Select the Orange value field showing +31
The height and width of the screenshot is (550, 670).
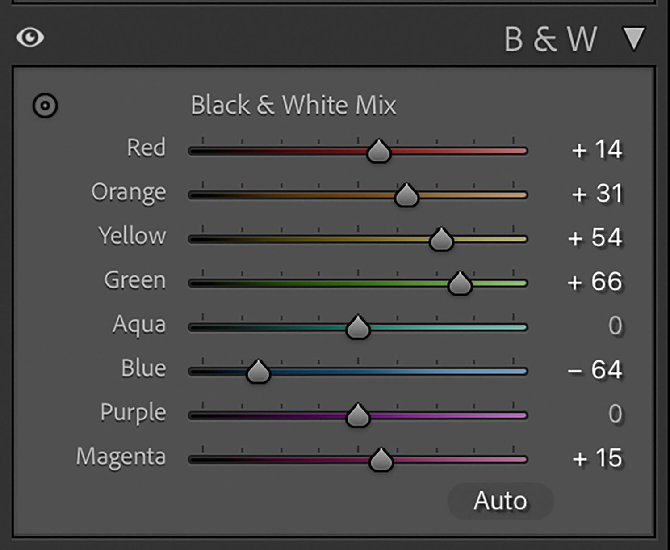click(x=597, y=194)
